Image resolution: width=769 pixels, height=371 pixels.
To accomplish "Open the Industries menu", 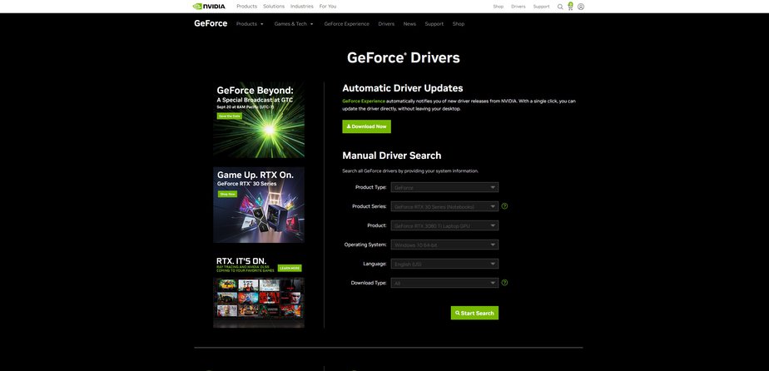I will point(301,7).
